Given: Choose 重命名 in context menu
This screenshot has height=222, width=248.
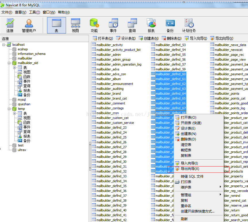Looking at the screenshot, I should [199, 206].
